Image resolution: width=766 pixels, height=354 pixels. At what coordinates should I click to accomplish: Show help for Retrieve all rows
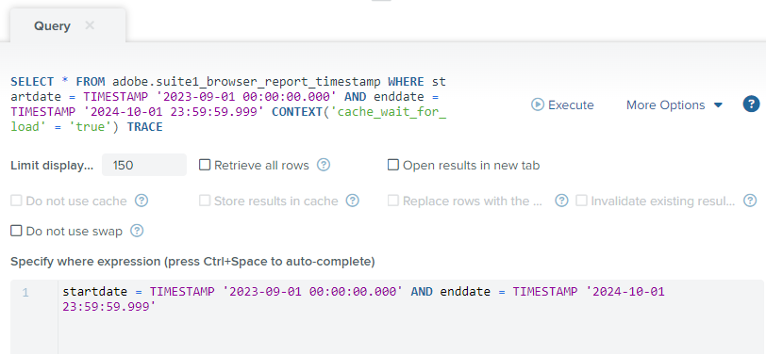click(x=324, y=166)
